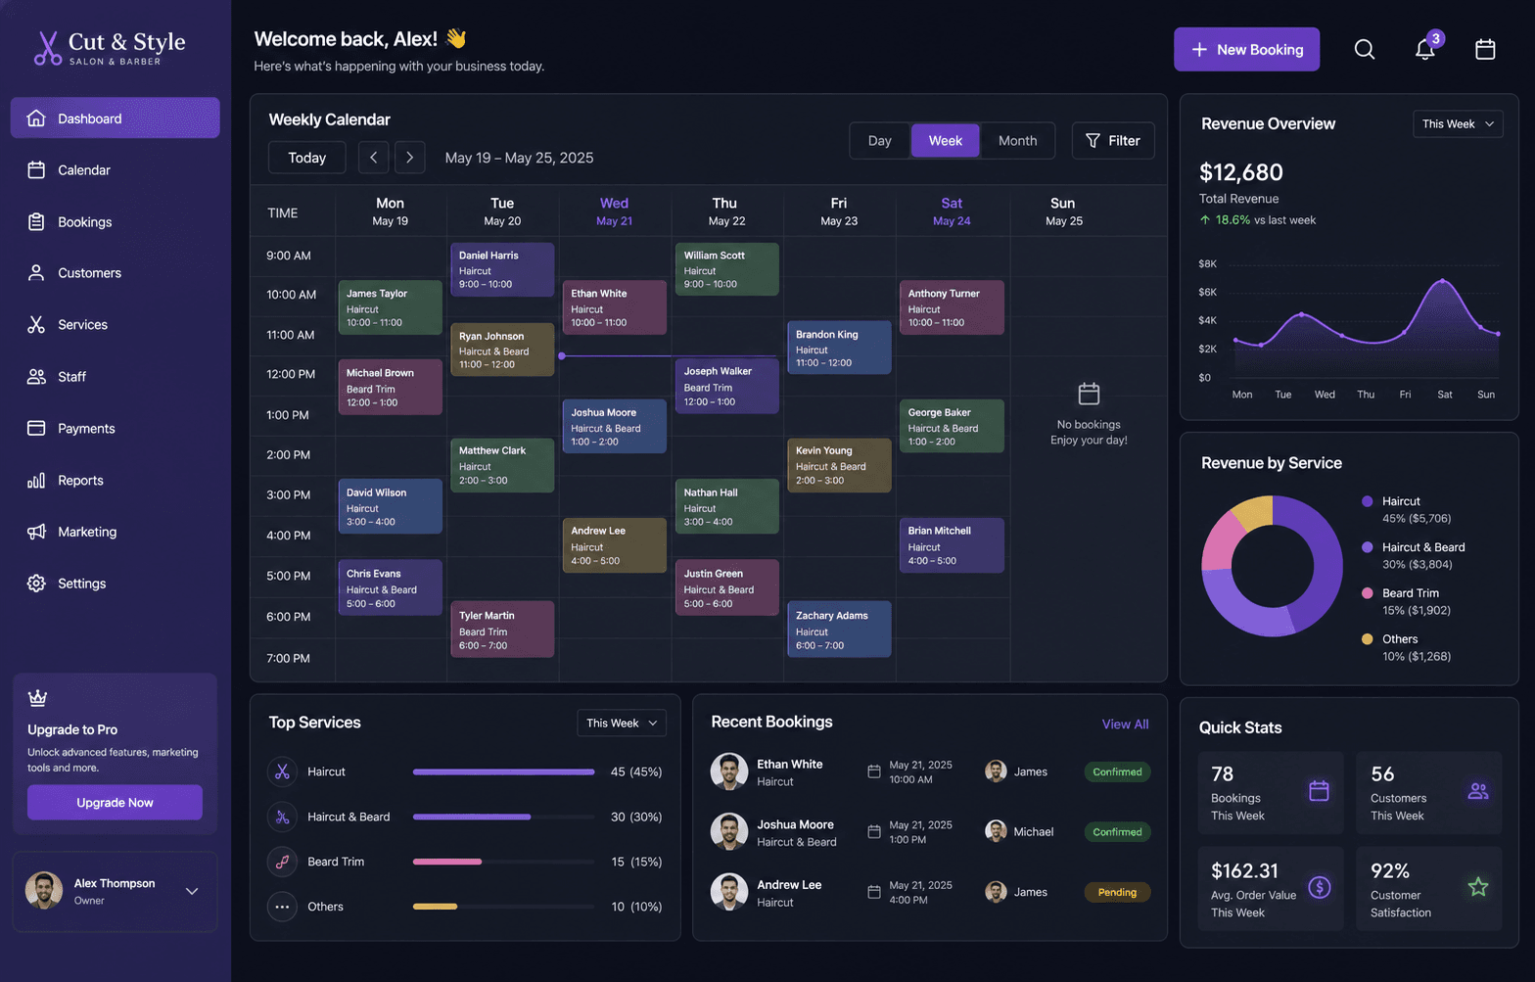
Task: Open Staff in the sidebar
Action: click(115, 376)
